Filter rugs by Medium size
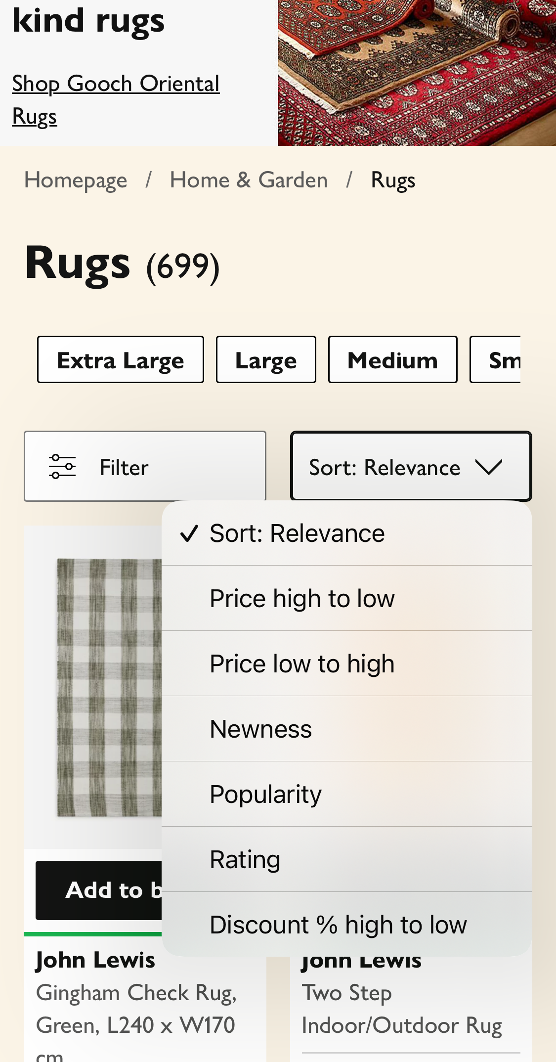This screenshot has width=556, height=1062. pos(392,360)
